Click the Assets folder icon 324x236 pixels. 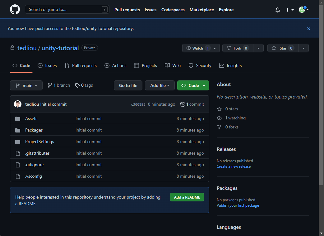point(18,119)
